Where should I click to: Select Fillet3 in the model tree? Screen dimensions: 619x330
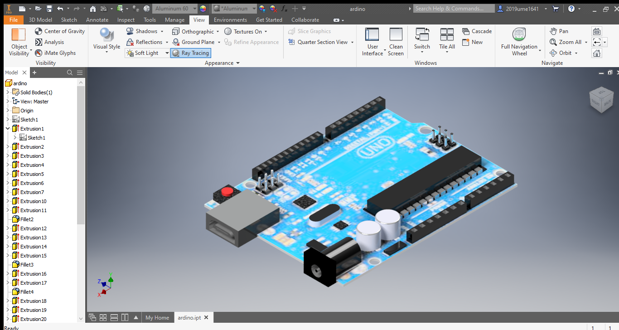pos(27,265)
